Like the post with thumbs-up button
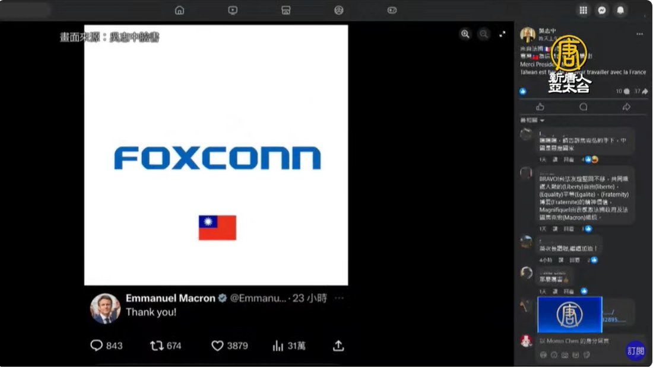653x368 pixels. [540, 107]
